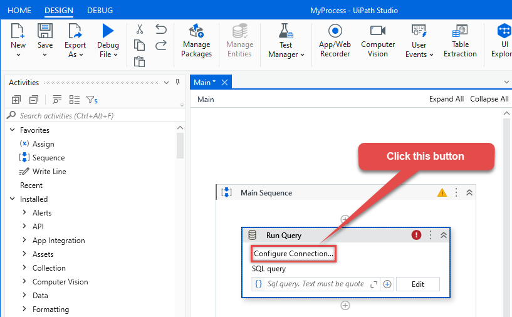Open the document tabs dropdown arrow
Viewport: 512px width, 317px height.
click(506, 82)
